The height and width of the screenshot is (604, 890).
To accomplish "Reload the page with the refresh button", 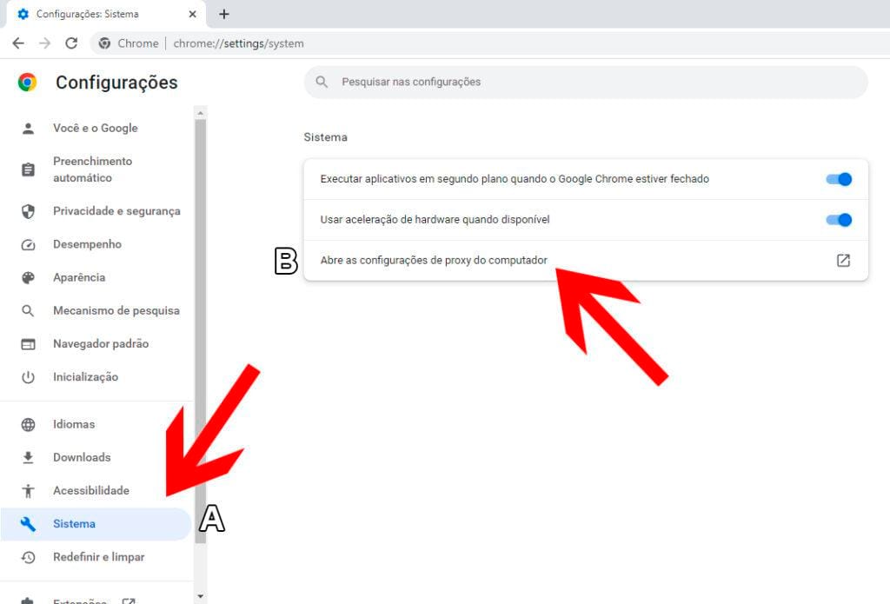I will pyautogui.click(x=72, y=43).
